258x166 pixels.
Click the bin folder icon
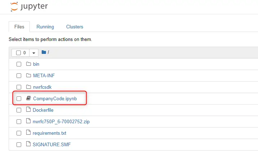pos(28,64)
